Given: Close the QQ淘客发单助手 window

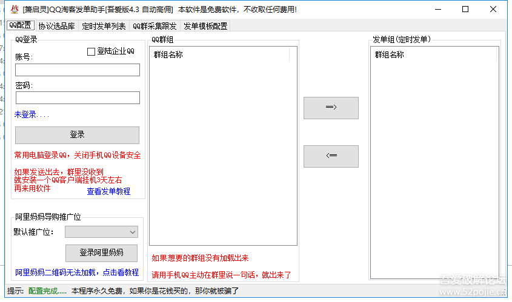Looking at the screenshot, I should [x=493, y=9].
